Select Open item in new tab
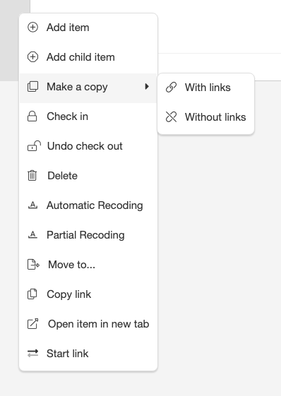Image resolution: width=281 pixels, height=396 pixels. [88, 324]
